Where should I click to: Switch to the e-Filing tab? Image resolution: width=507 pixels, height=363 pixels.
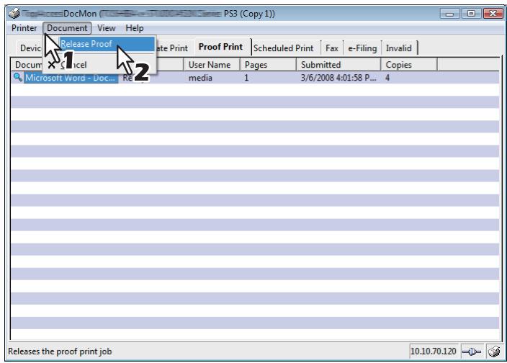(362, 48)
